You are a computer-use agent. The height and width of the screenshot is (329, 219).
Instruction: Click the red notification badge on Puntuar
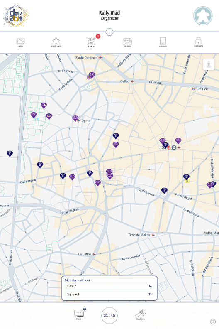(98, 36)
